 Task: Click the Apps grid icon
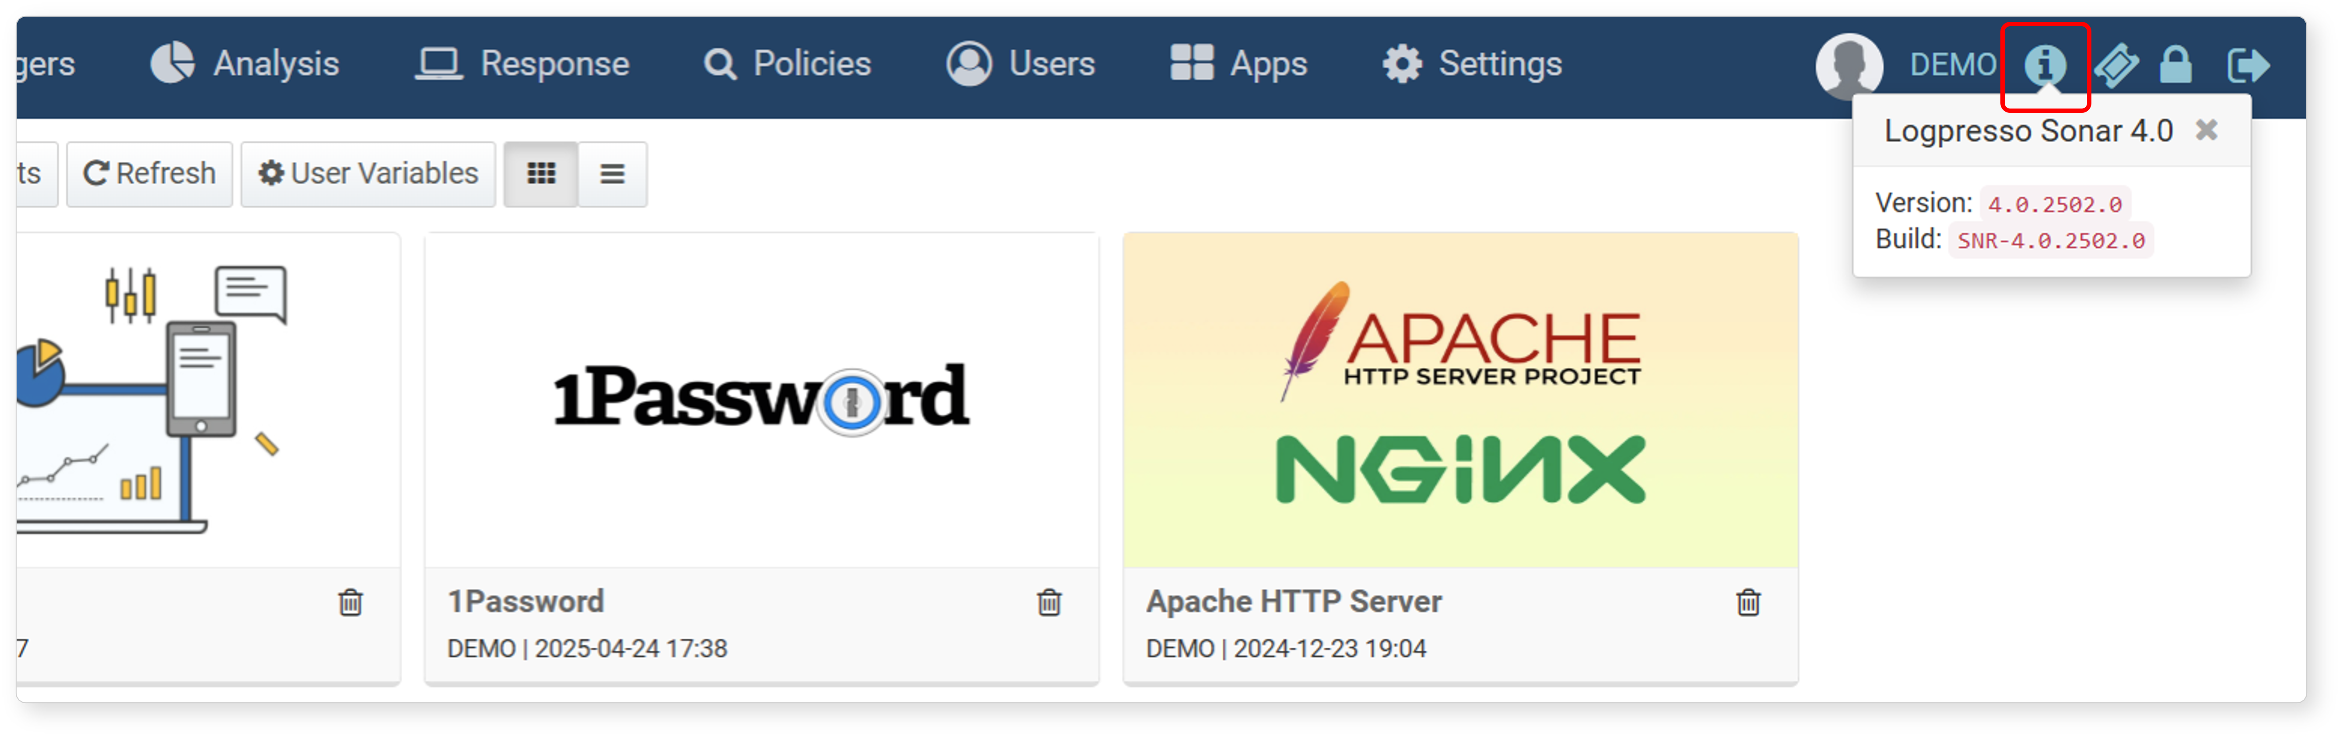coord(1192,63)
